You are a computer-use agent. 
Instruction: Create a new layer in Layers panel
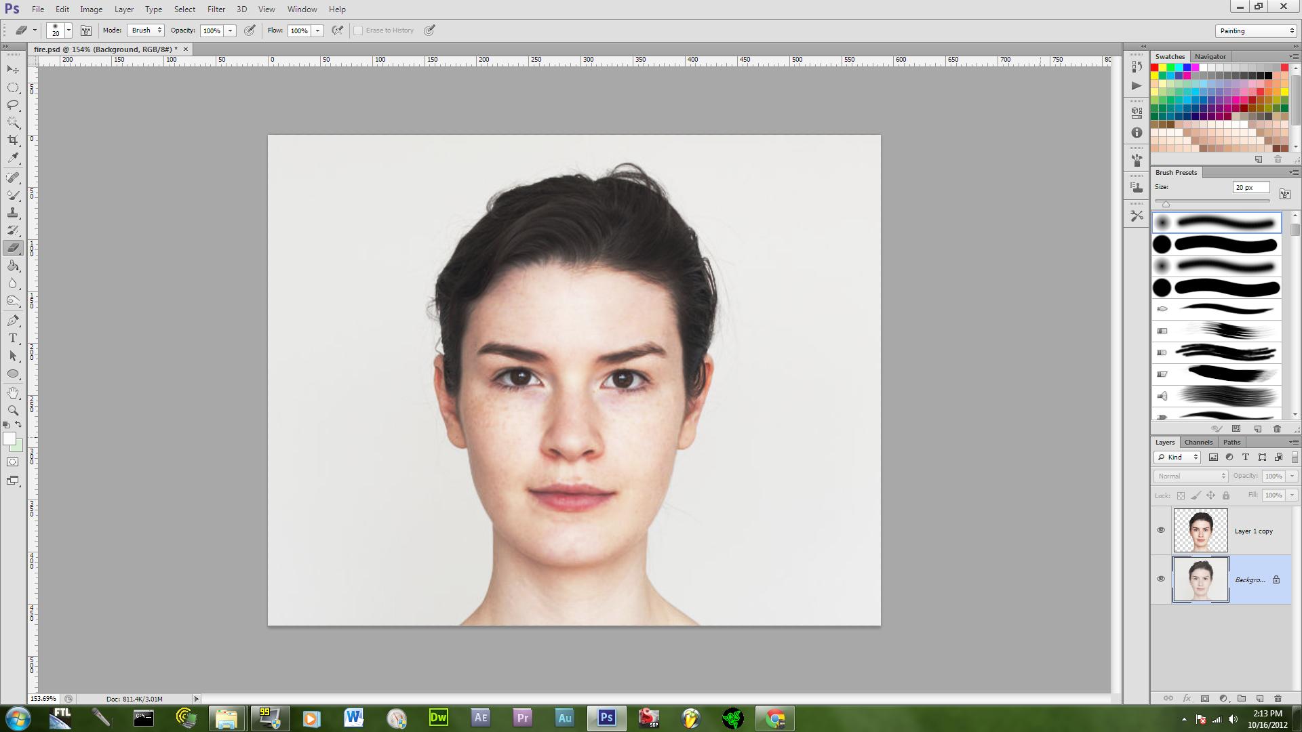click(x=1260, y=698)
